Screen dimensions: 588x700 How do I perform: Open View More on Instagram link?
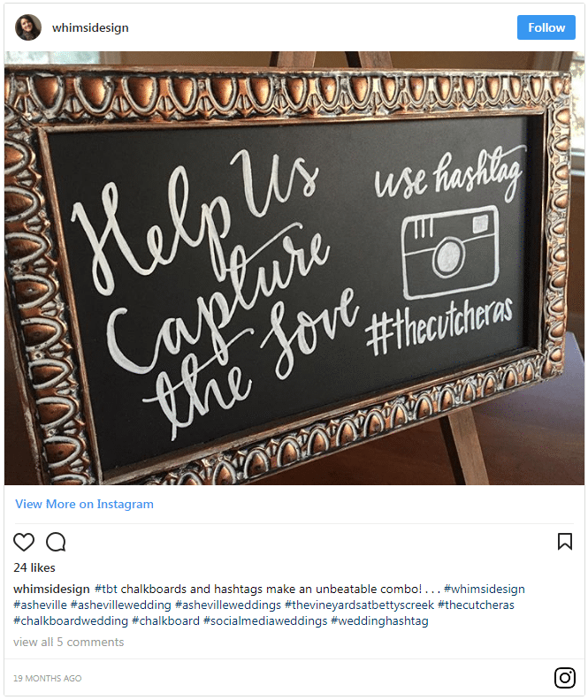[84, 504]
